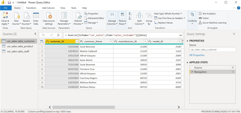Select the car_sales sales_product query
Image resolution: width=241 pixels, height=113 pixels.
click(x=20, y=46)
